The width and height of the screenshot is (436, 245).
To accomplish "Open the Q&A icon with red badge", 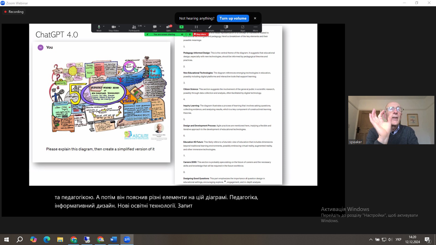I will click(169, 27).
